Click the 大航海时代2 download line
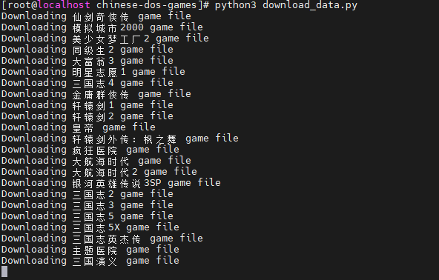 (x=99, y=172)
